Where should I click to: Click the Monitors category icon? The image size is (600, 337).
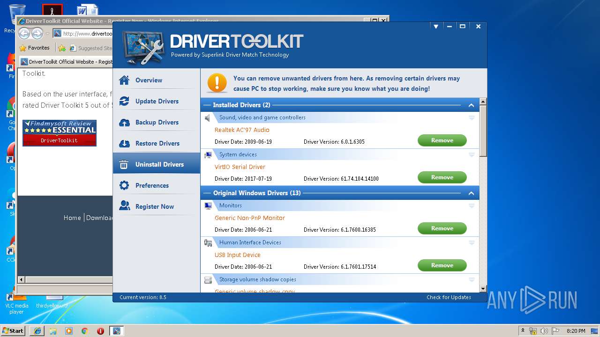(208, 206)
